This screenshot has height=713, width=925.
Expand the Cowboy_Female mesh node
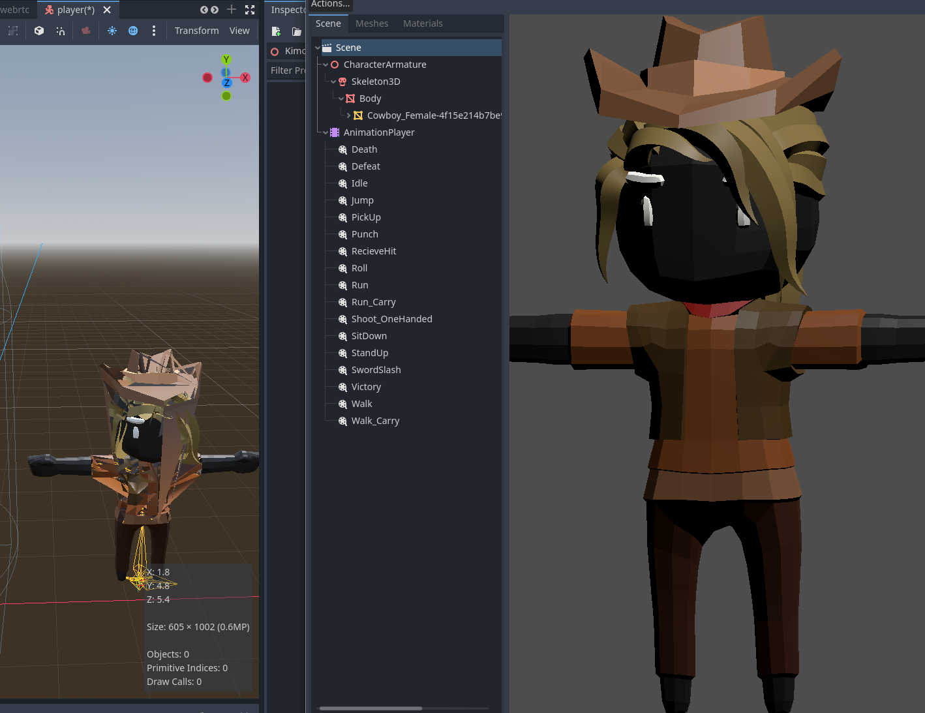pos(348,115)
